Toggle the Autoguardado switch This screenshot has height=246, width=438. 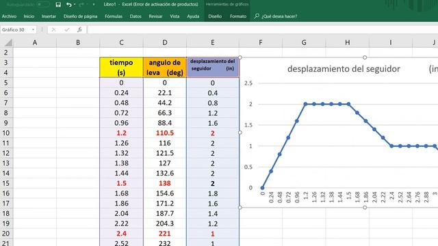42,5
